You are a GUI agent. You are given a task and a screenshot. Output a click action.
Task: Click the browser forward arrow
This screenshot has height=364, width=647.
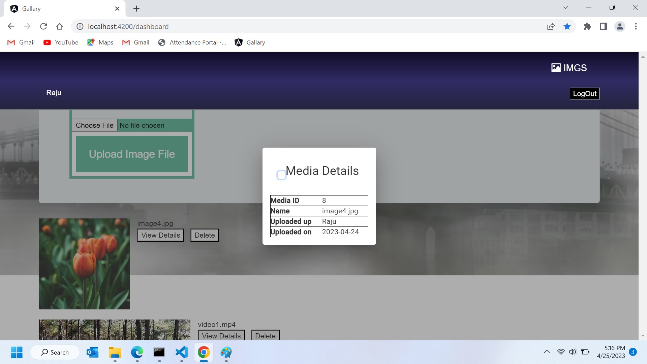pyautogui.click(x=27, y=26)
